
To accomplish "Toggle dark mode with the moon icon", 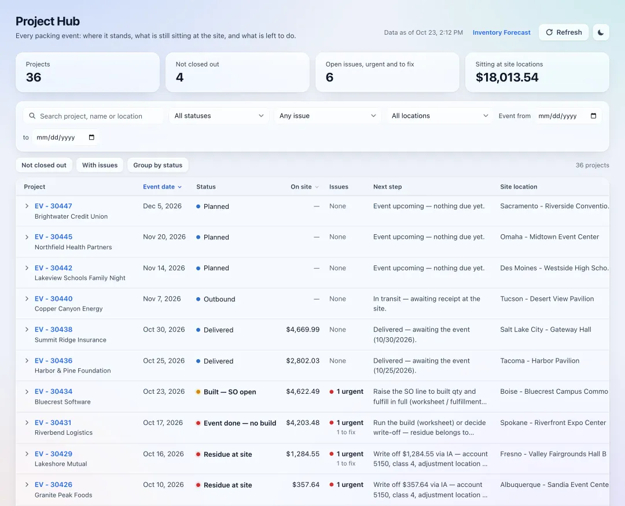I will click(x=601, y=32).
